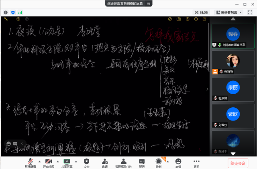The width and height of the screenshot is (257, 169).
Task: Expand audio options arrow next to 解除静音
Action: point(39,162)
